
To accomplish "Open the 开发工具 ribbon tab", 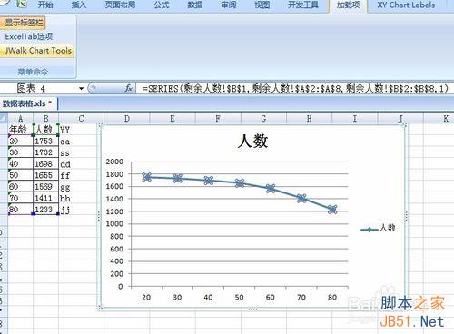I will 303,5.
